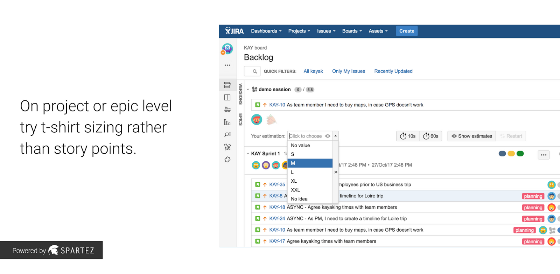Screen dimensions: 560x274
Task: Open the KAY-18 issue link
Action: (277, 207)
